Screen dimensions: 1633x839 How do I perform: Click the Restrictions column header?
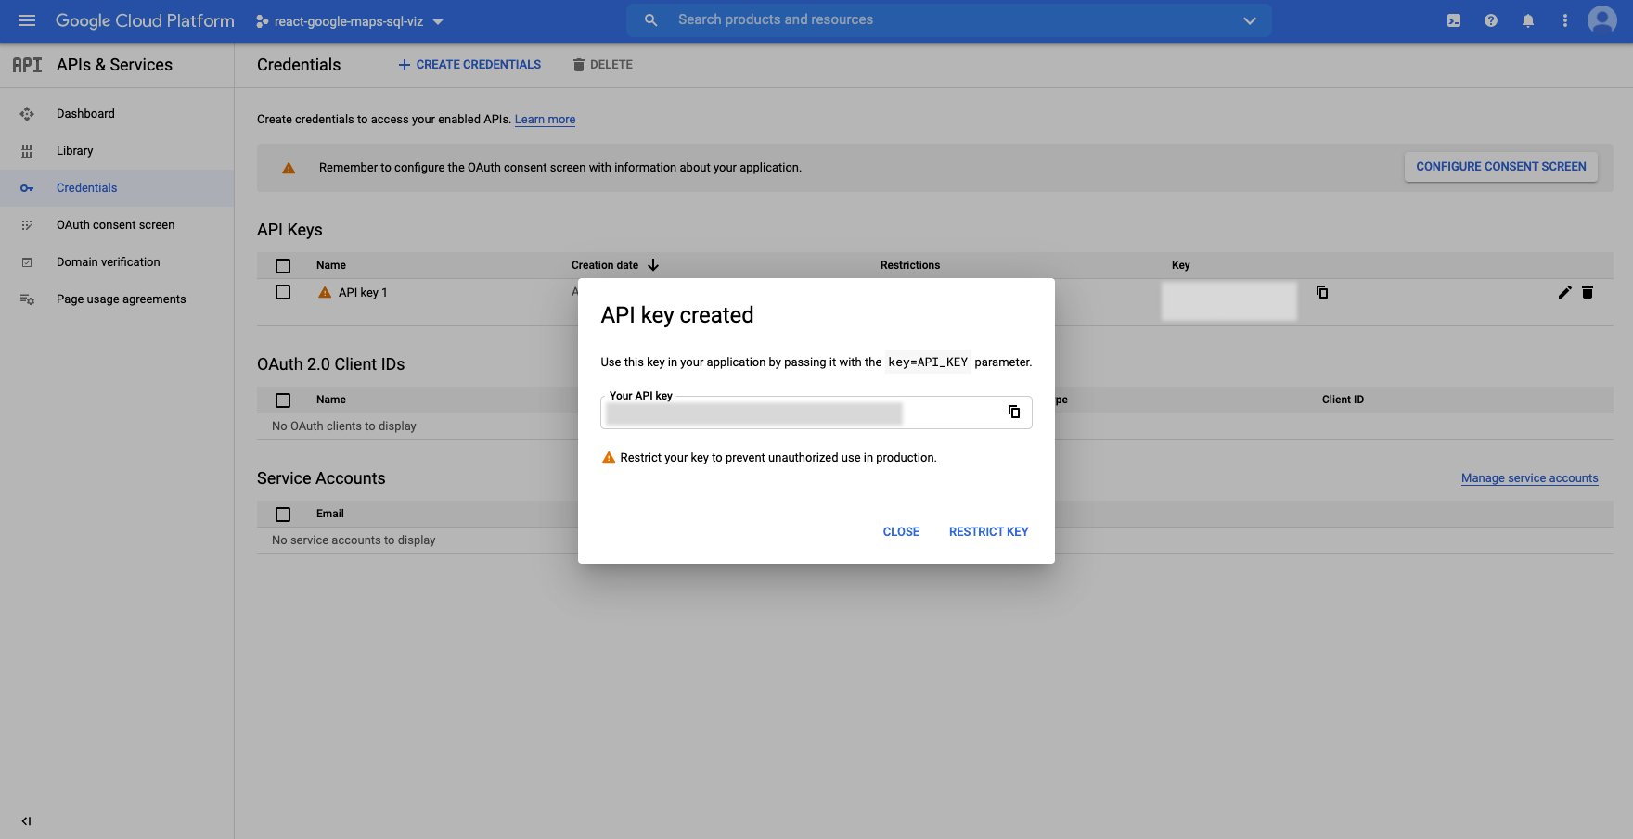[x=910, y=265]
